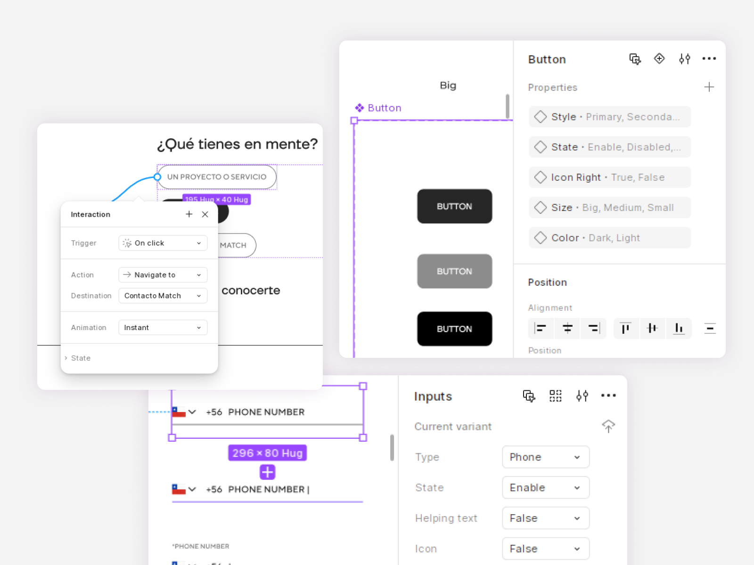Select the Icon Right property row
The height and width of the screenshot is (565, 754).
(x=609, y=178)
